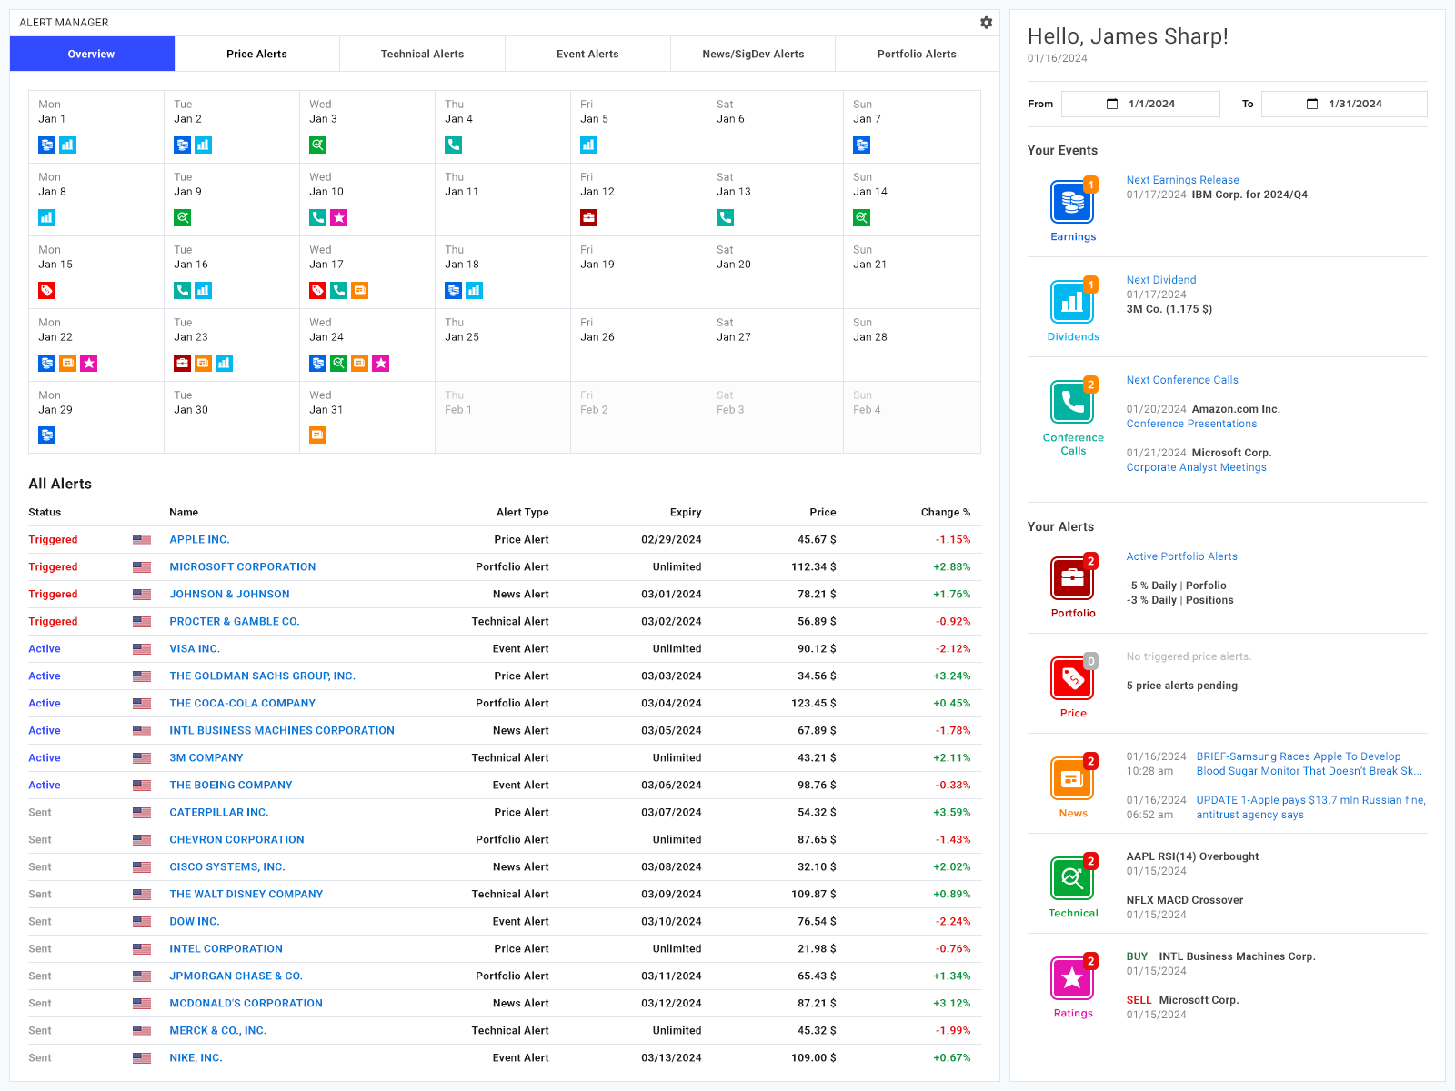This screenshot has height=1091, width=1455.
Task: Switch to the Price Alerts tab
Action: coord(256,54)
